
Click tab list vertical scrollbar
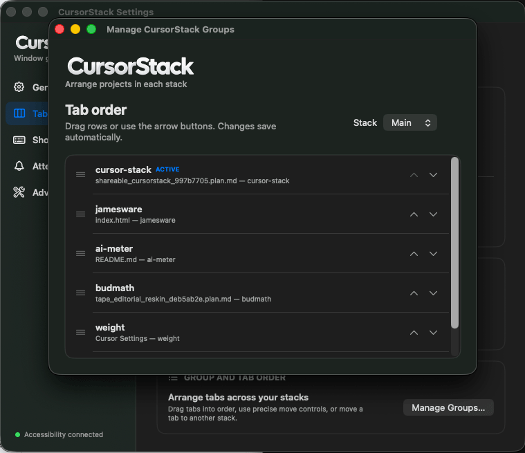pos(454,243)
